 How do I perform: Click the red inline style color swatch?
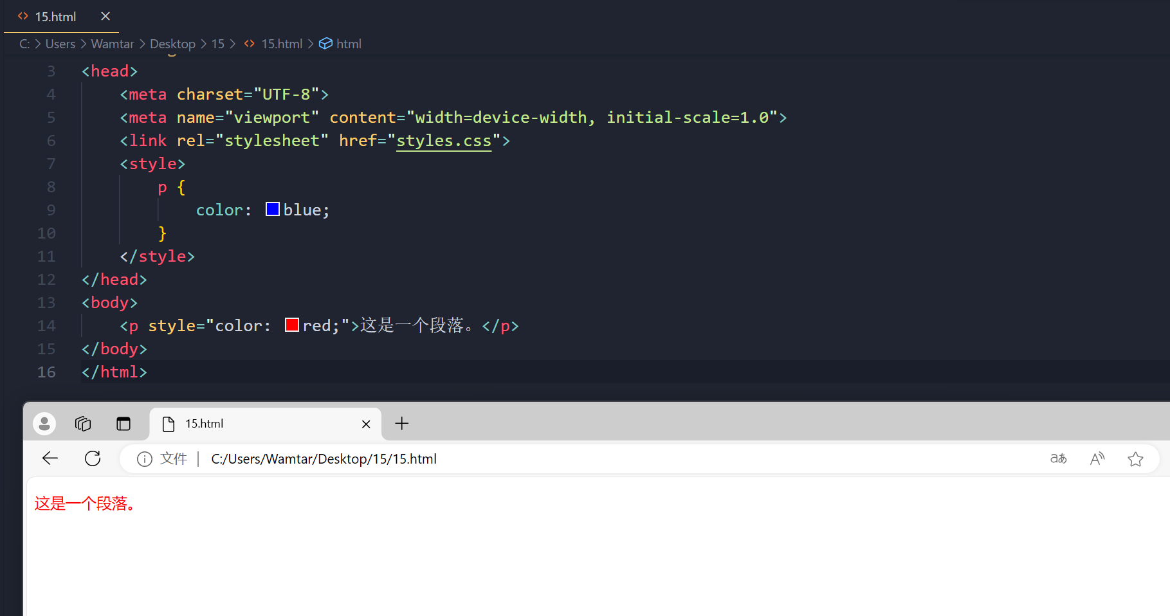(x=292, y=325)
